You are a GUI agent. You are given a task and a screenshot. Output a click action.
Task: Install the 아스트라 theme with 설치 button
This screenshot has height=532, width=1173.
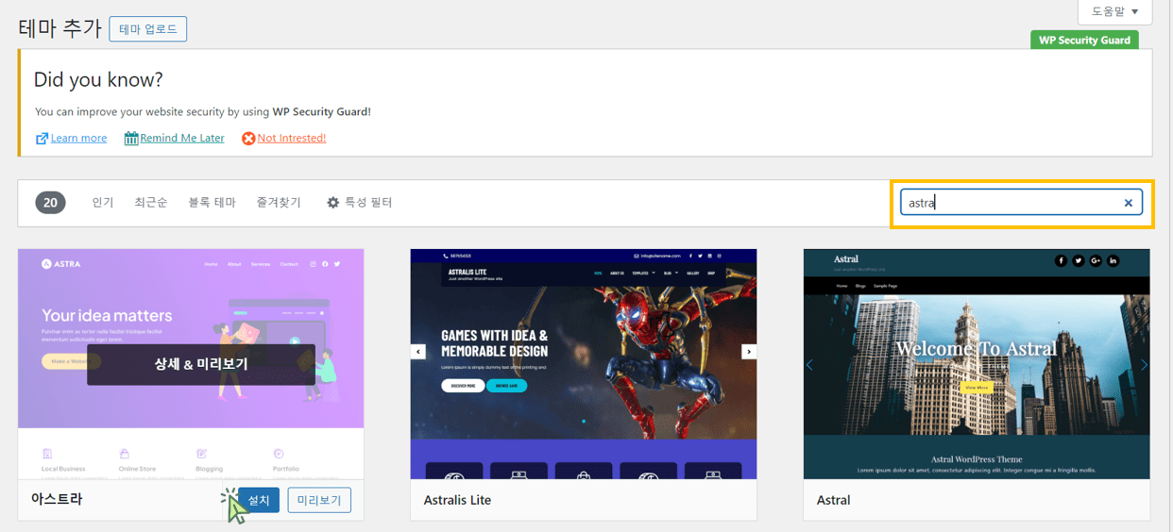click(x=259, y=500)
